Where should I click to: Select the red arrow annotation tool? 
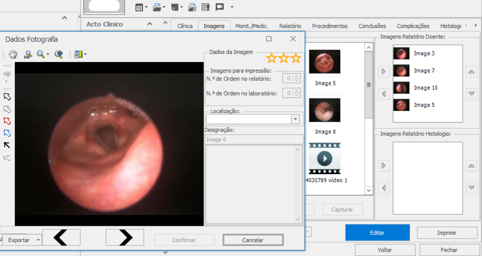click(x=7, y=121)
